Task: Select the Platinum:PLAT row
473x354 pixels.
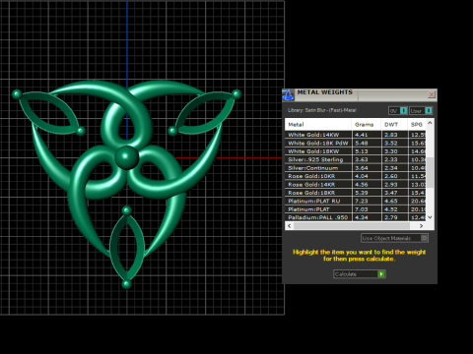Action: 356,209
